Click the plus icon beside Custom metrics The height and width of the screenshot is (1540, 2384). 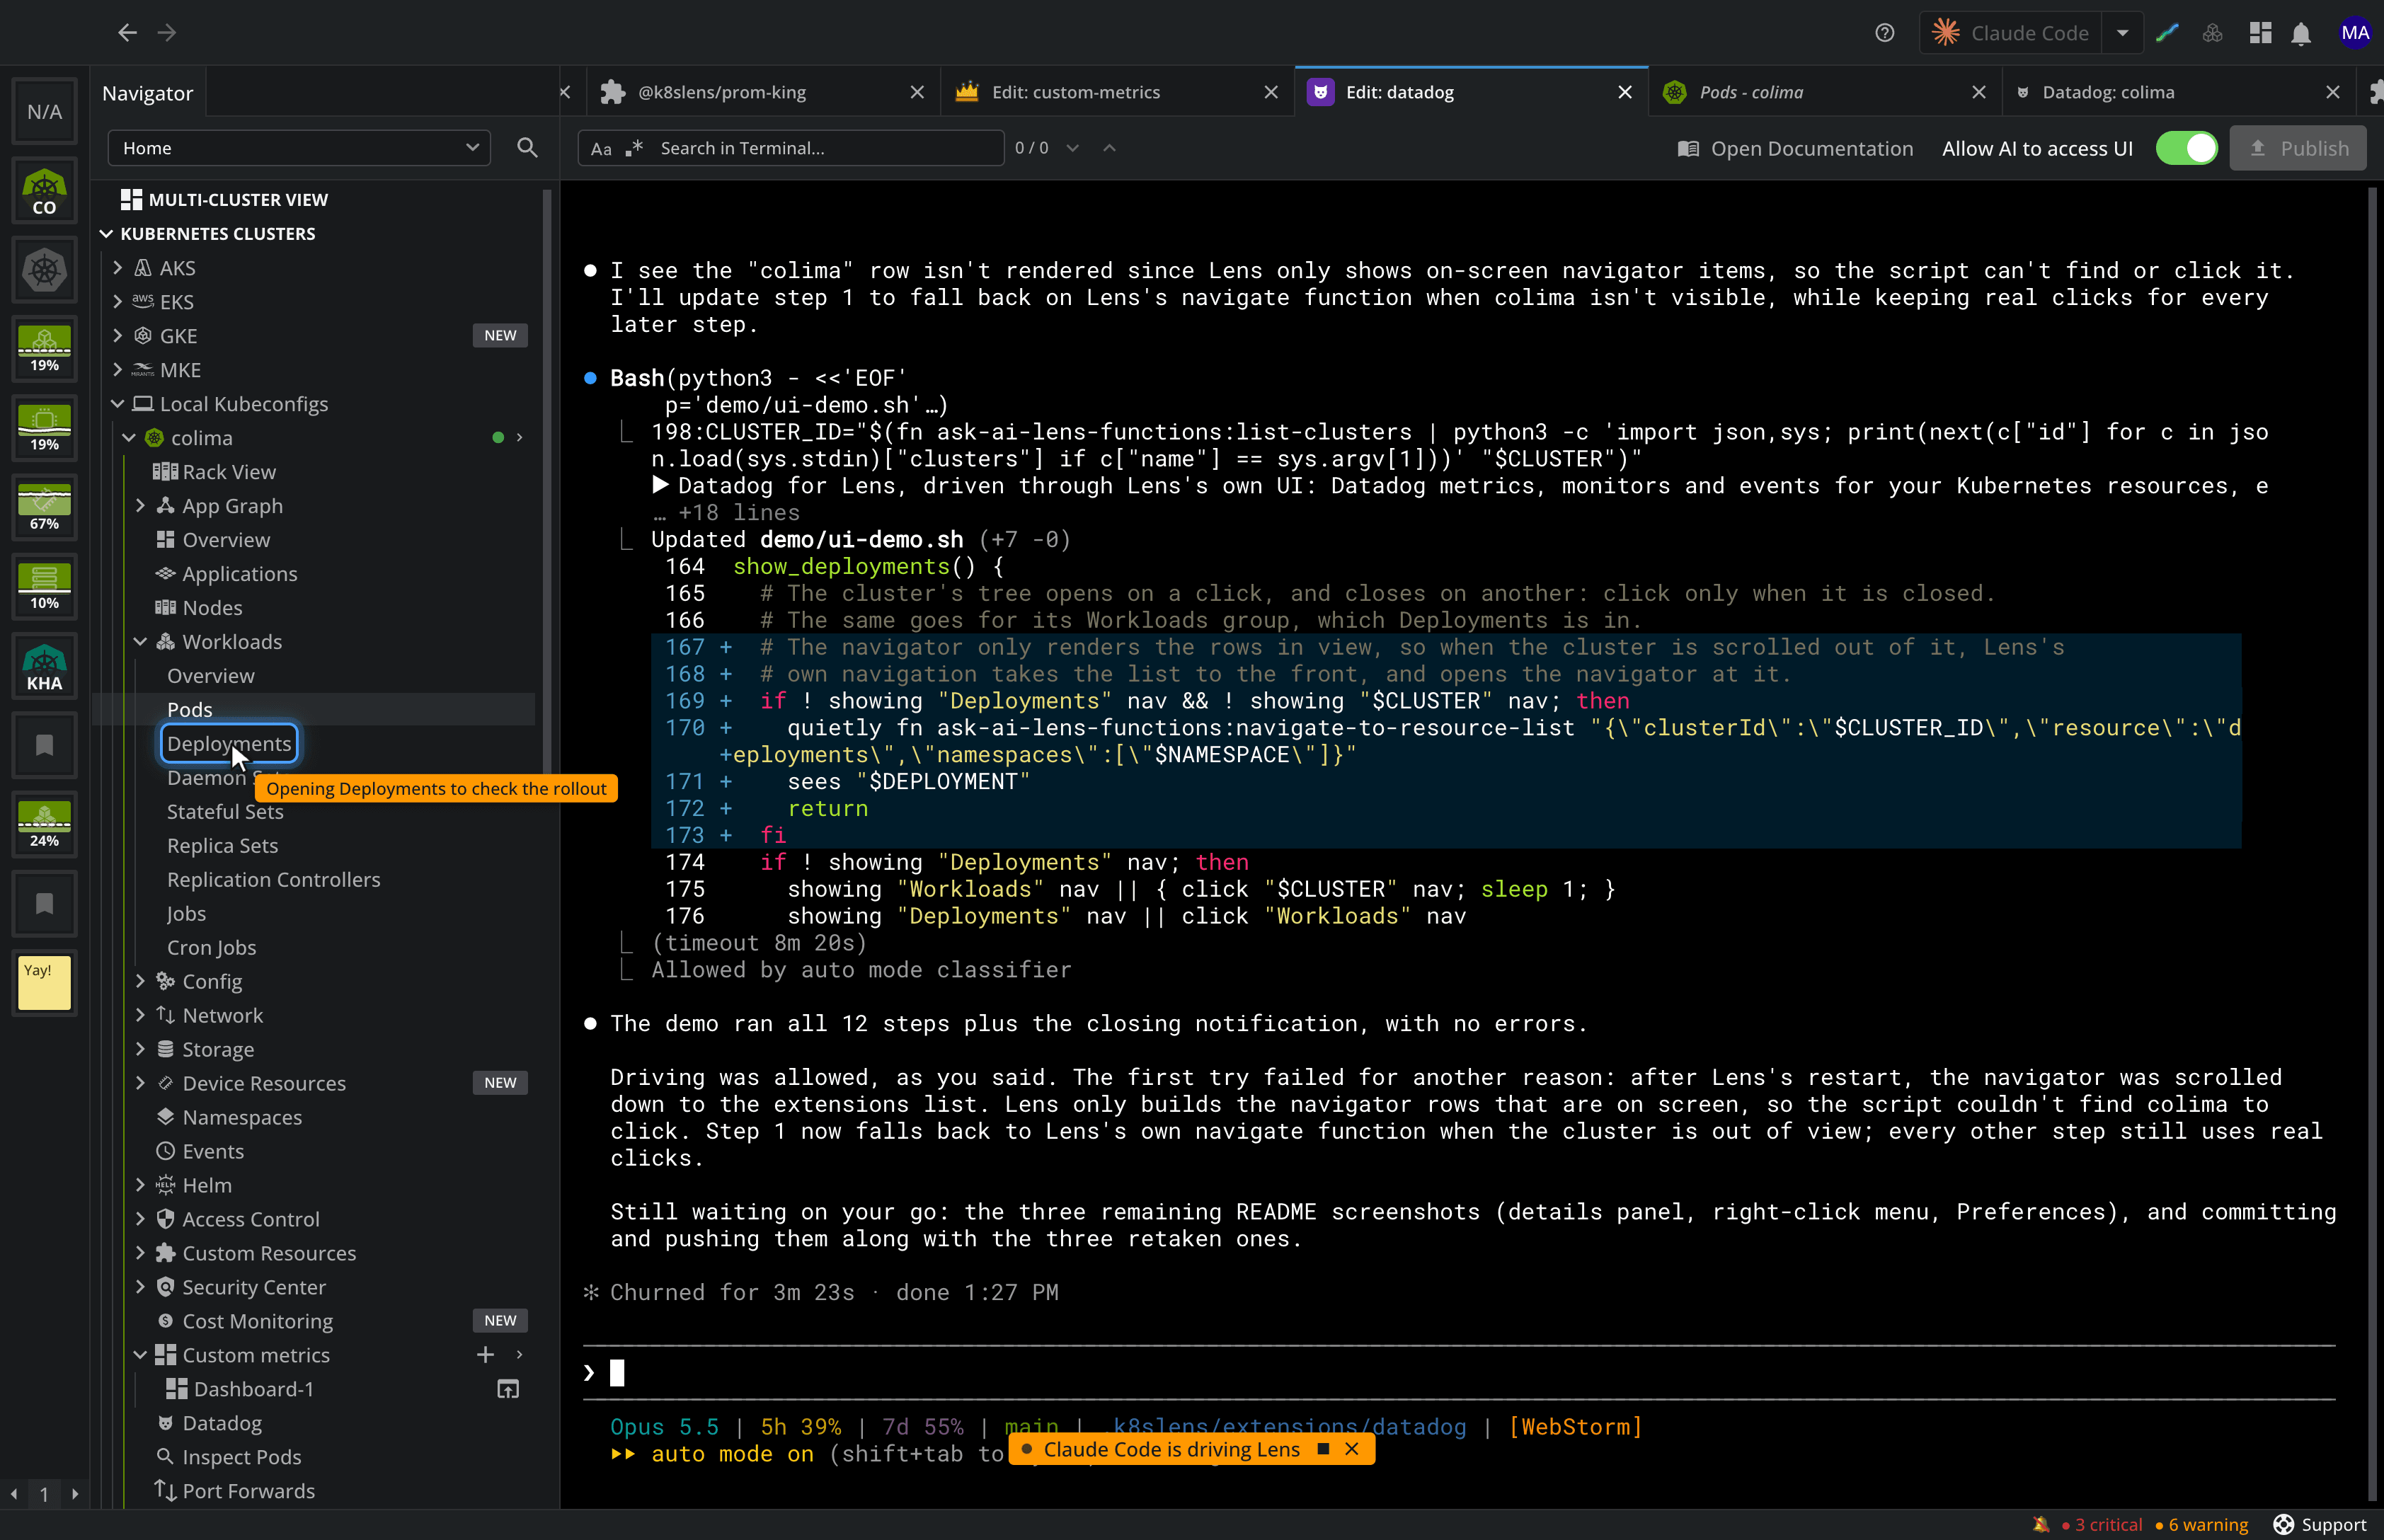(x=485, y=1355)
